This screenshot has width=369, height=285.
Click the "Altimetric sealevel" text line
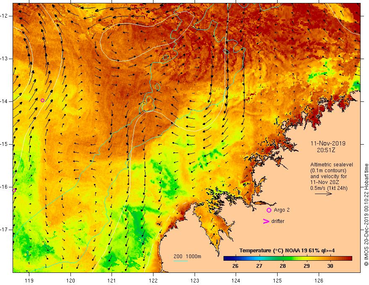coord(332,165)
